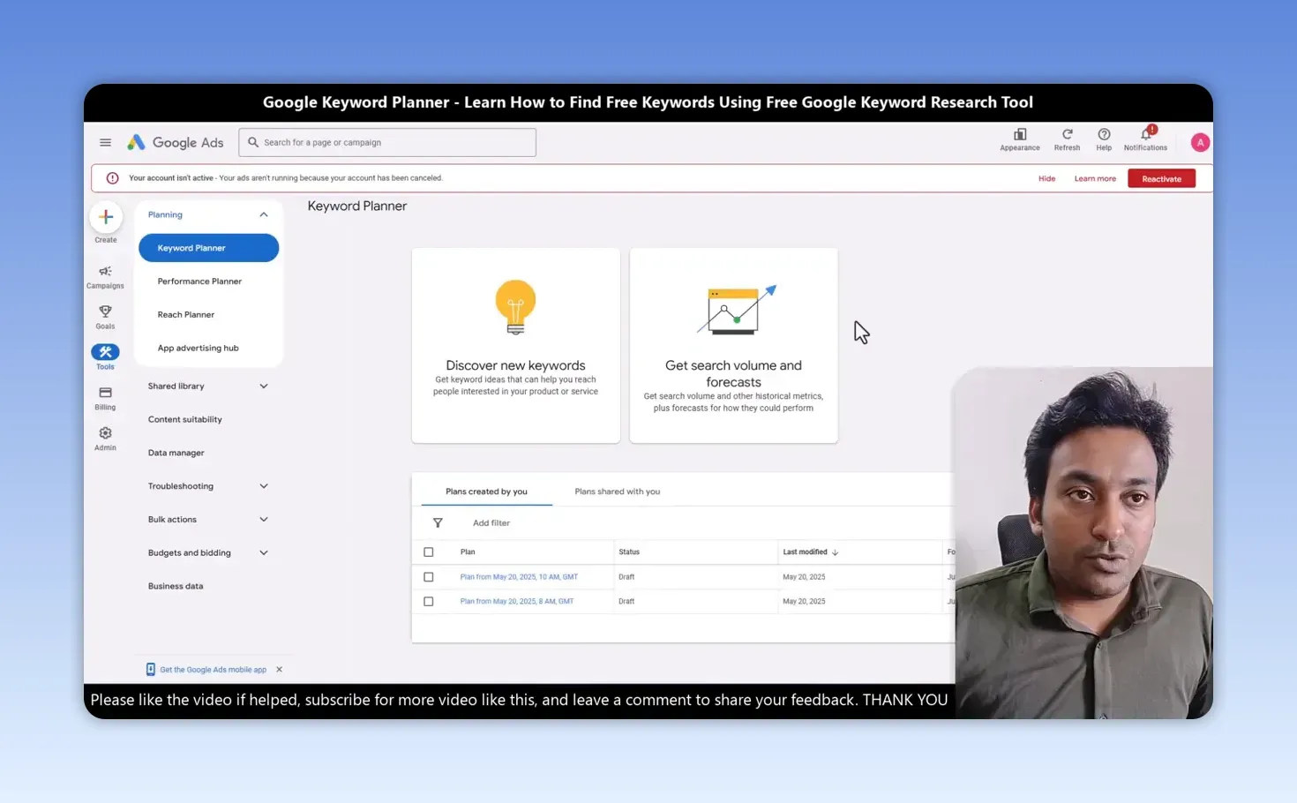The width and height of the screenshot is (1297, 803).
Task: Click Get the Google Ads mobile app
Action: tap(213, 670)
